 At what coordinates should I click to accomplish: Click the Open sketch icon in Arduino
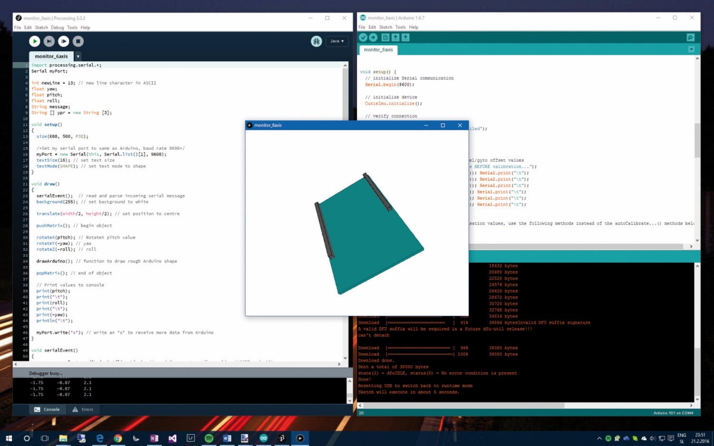point(395,37)
